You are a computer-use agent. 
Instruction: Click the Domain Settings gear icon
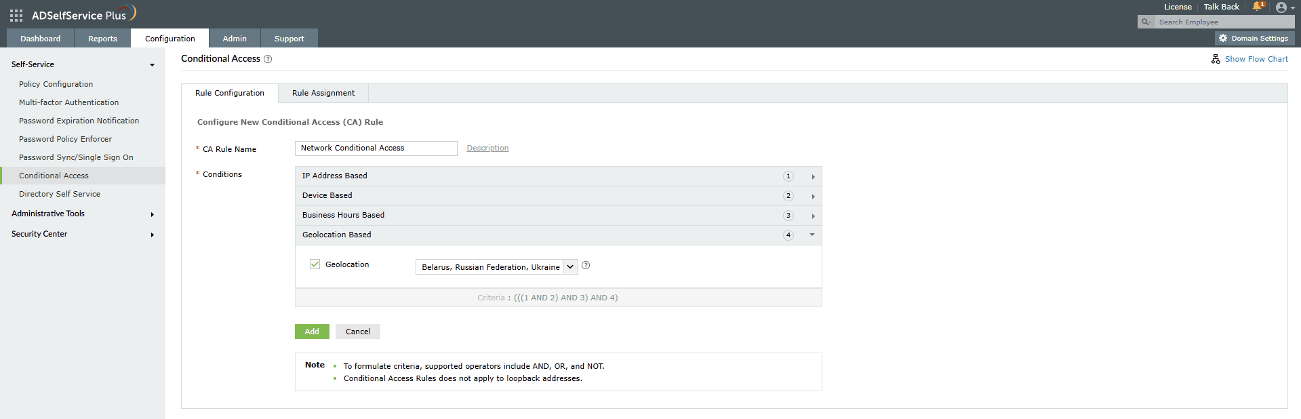click(x=1223, y=39)
